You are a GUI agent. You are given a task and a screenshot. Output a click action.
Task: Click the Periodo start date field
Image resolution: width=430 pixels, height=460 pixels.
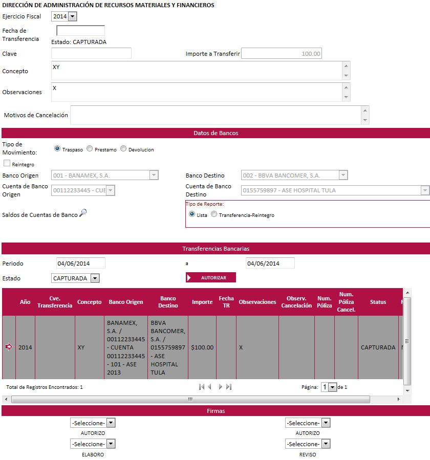coord(81,263)
